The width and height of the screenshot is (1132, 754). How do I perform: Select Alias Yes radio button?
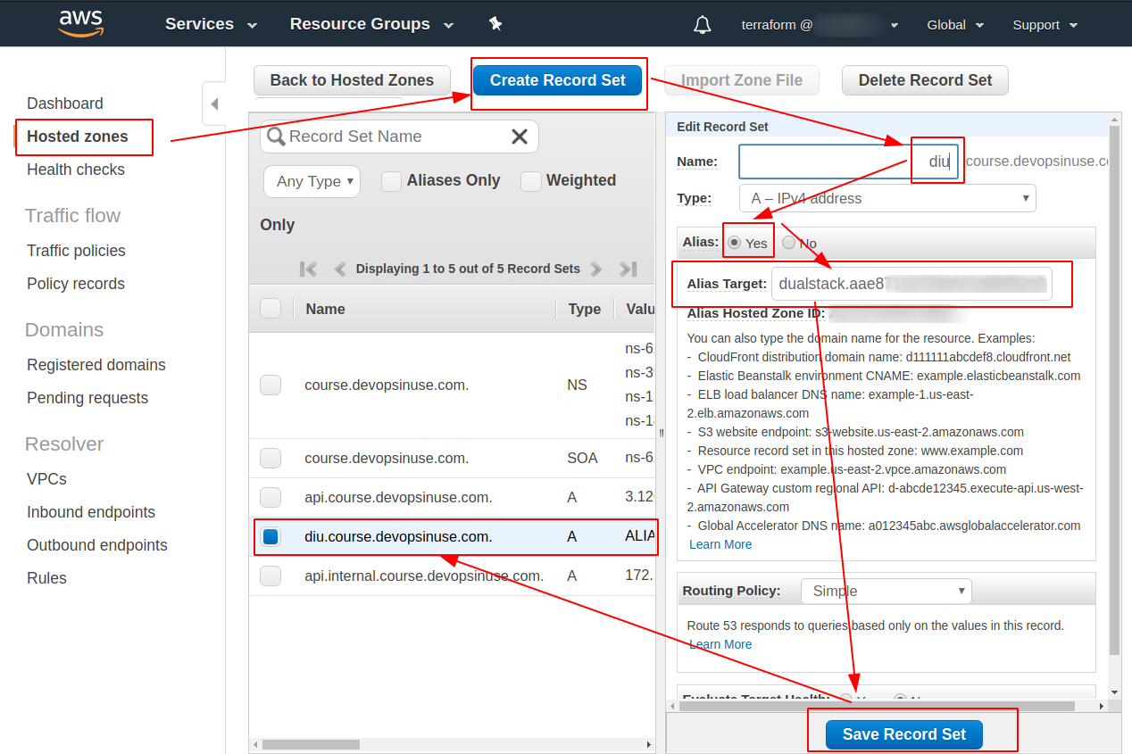coord(735,243)
